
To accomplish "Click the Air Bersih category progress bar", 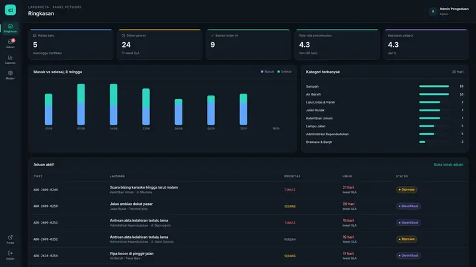I will pyautogui.click(x=434, y=94).
